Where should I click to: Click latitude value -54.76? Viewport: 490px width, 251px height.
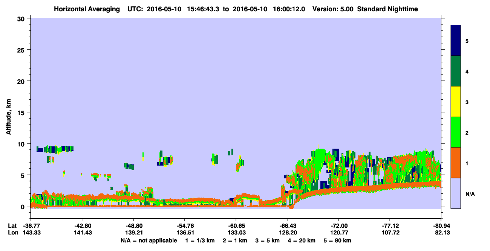click(184, 226)
